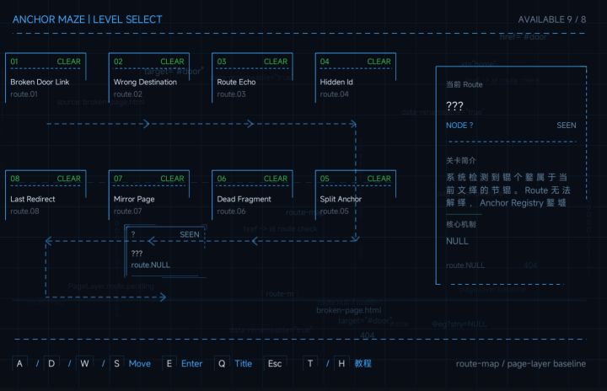Screen dimensions: 607x391
Task: Click the ??? route name in detail panel
Action: coord(454,106)
